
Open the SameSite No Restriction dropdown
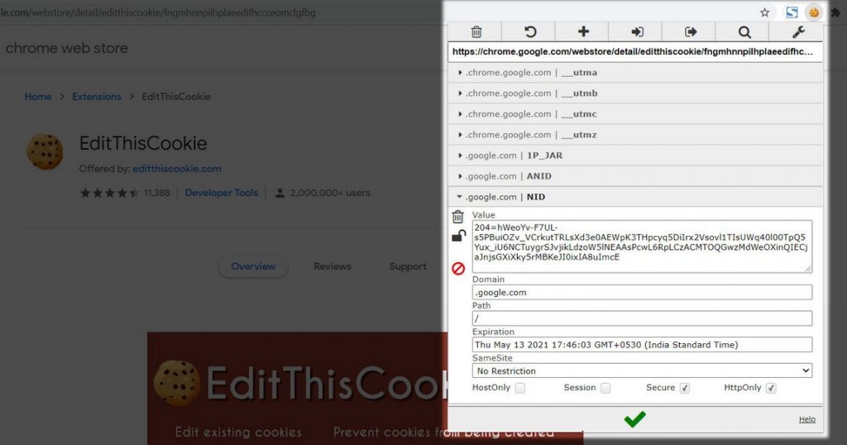tap(642, 371)
